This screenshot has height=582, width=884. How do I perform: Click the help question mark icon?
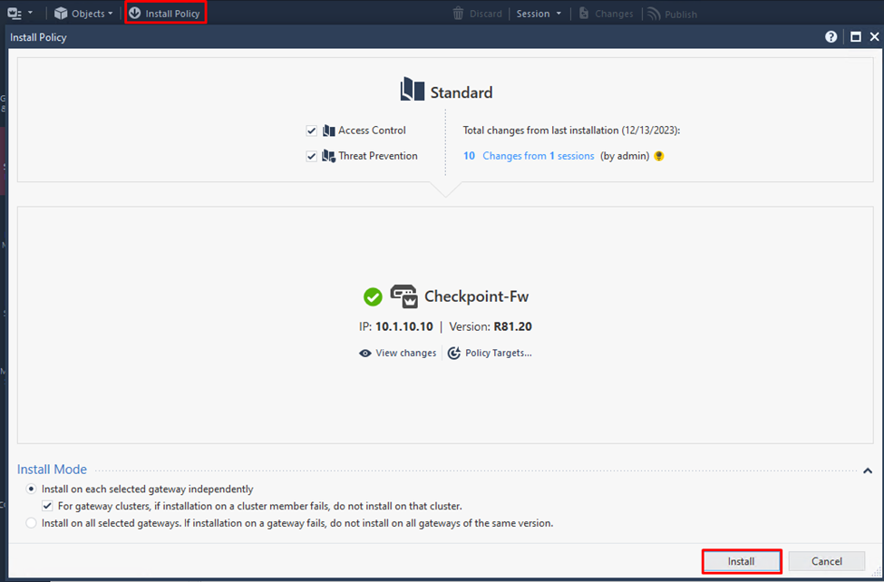point(831,37)
